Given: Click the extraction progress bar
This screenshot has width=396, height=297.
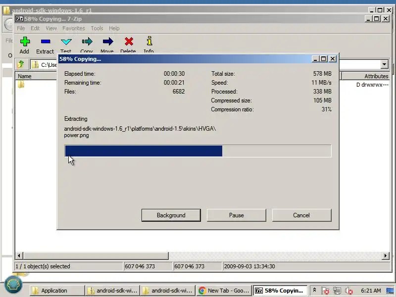Looking at the screenshot, I should [198, 151].
